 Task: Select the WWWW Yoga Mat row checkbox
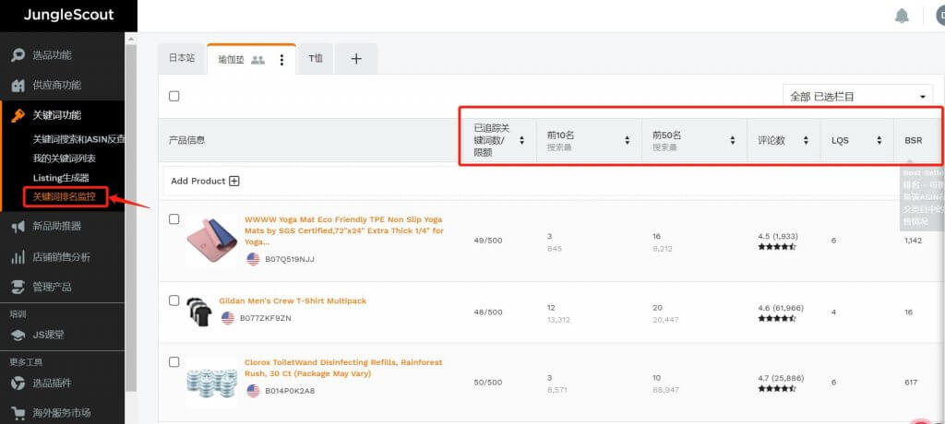pos(174,219)
